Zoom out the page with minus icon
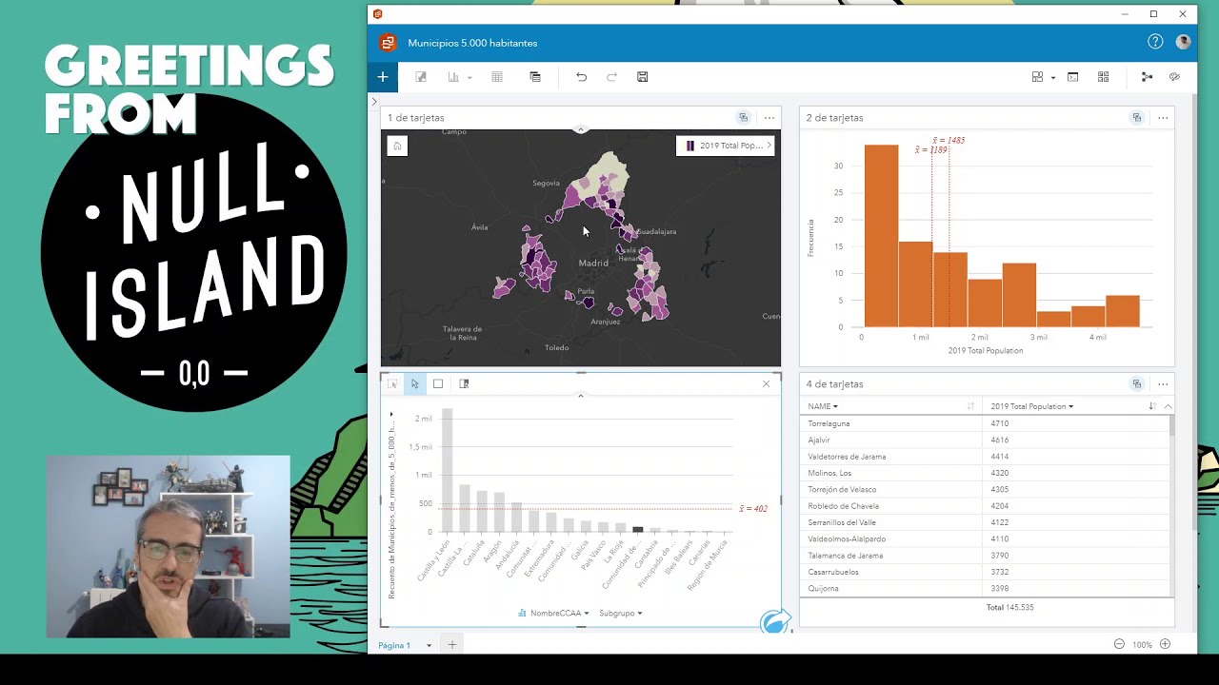The width and height of the screenshot is (1219, 685). 1119,645
